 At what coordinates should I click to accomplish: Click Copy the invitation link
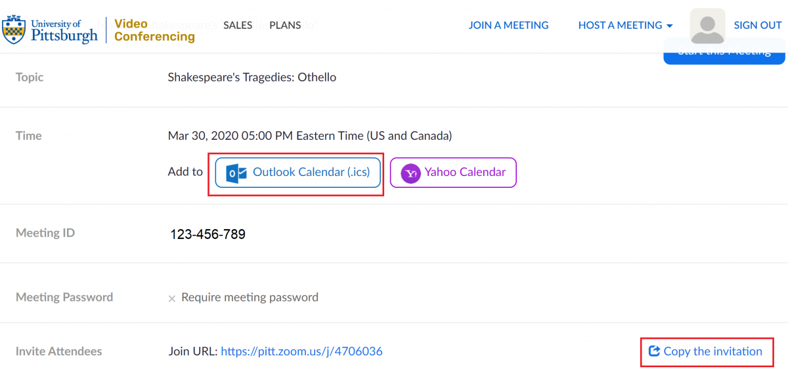(x=707, y=351)
